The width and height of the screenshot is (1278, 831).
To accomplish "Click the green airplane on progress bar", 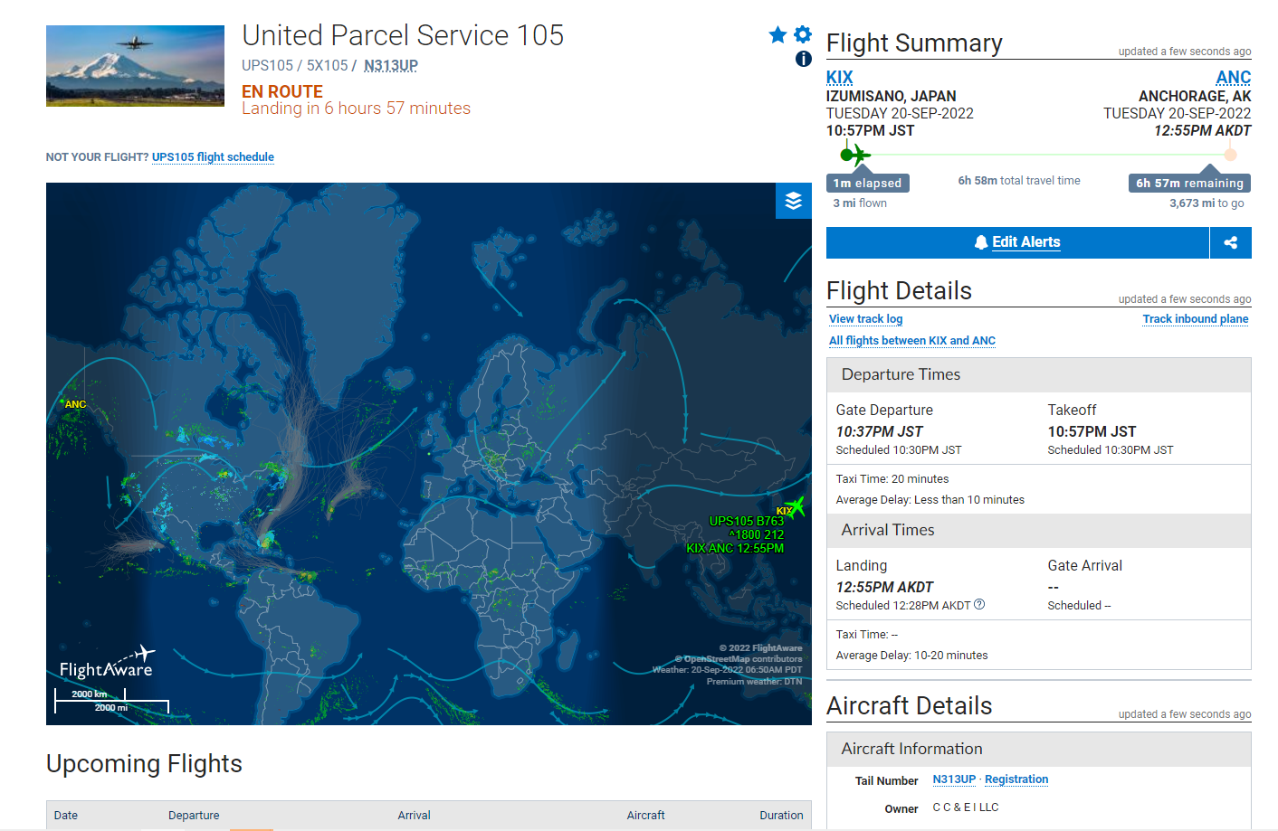I will coord(854,155).
